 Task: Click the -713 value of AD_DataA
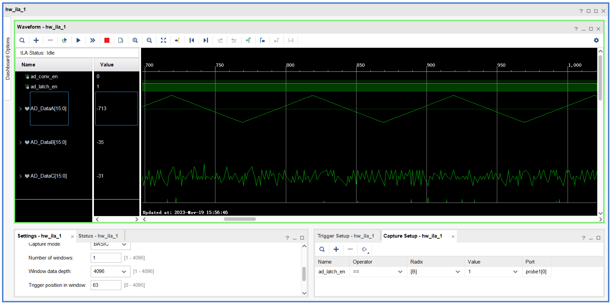click(102, 109)
